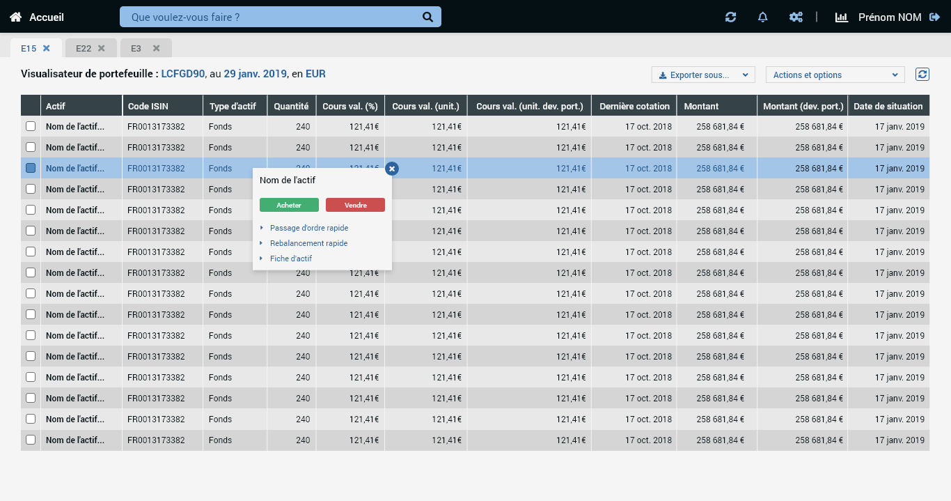The height and width of the screenshot is (501, 951).
Task: Close the asset popup with the round X
Action: pos(392,169)
